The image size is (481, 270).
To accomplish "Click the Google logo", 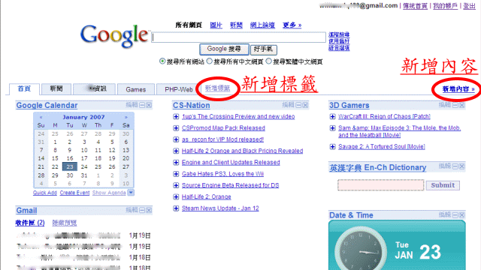I will pos(114,36).
